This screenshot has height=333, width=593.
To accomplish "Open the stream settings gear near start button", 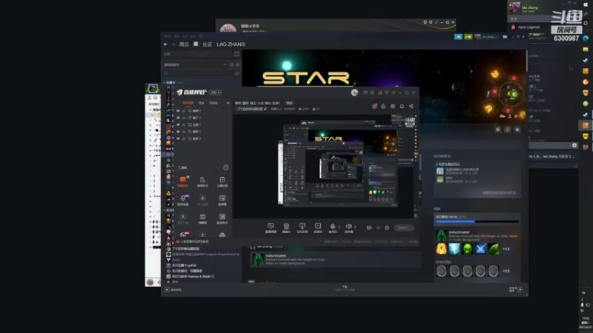I will [387, 228].
